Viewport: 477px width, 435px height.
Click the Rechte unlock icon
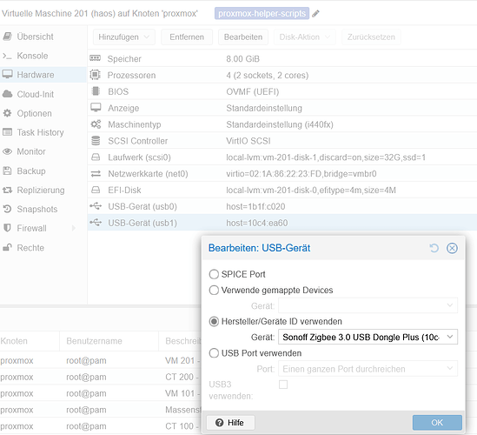pyautogui.click(x=7, y=247)
